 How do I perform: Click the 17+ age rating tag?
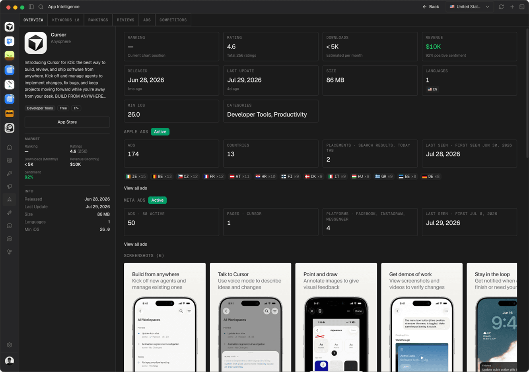pos(76,108)
